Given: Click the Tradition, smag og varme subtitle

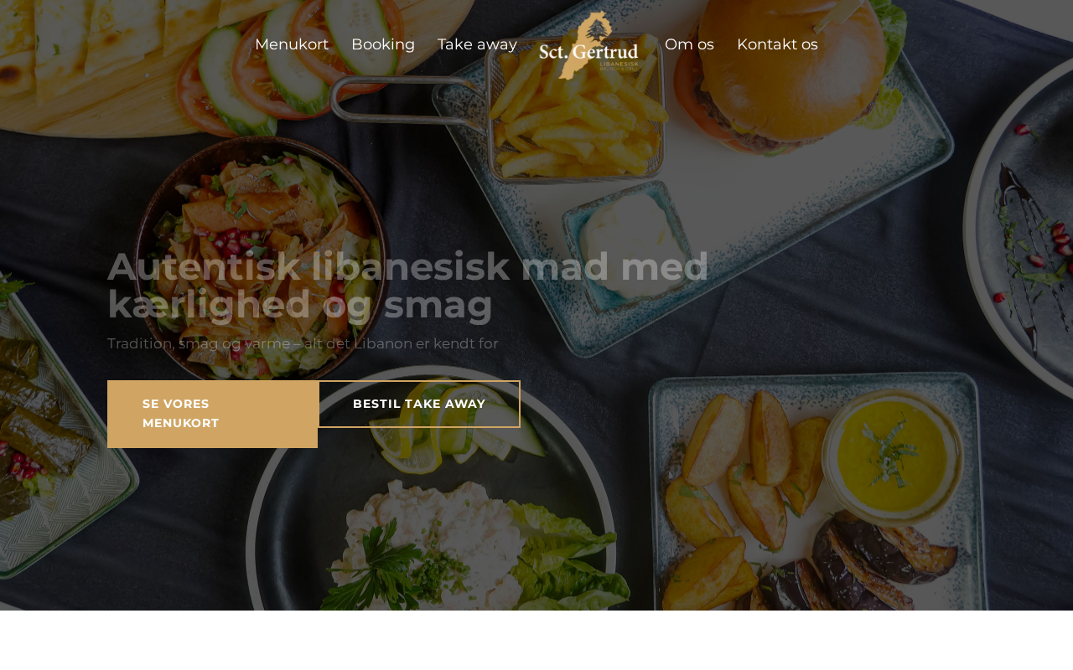Looking at the screenshot, I should (x=303, y=343).
